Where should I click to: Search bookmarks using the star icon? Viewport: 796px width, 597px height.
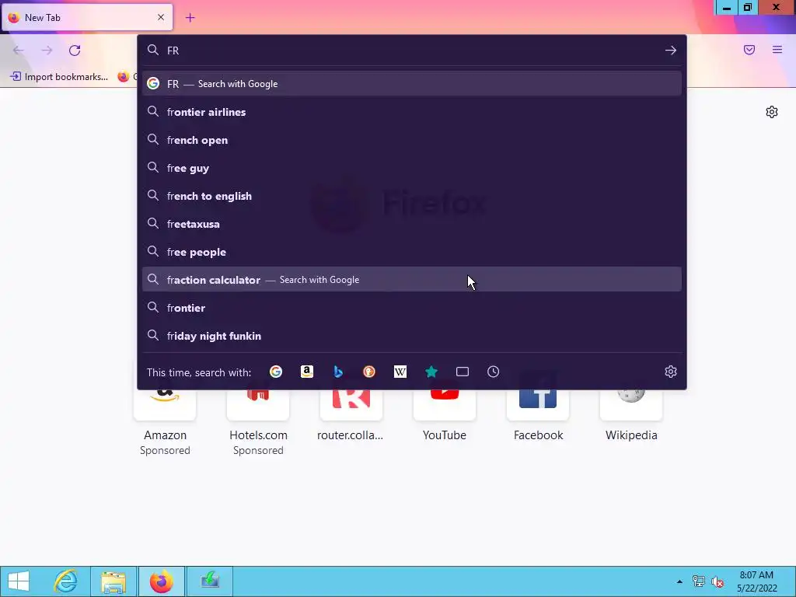[431, 372]
